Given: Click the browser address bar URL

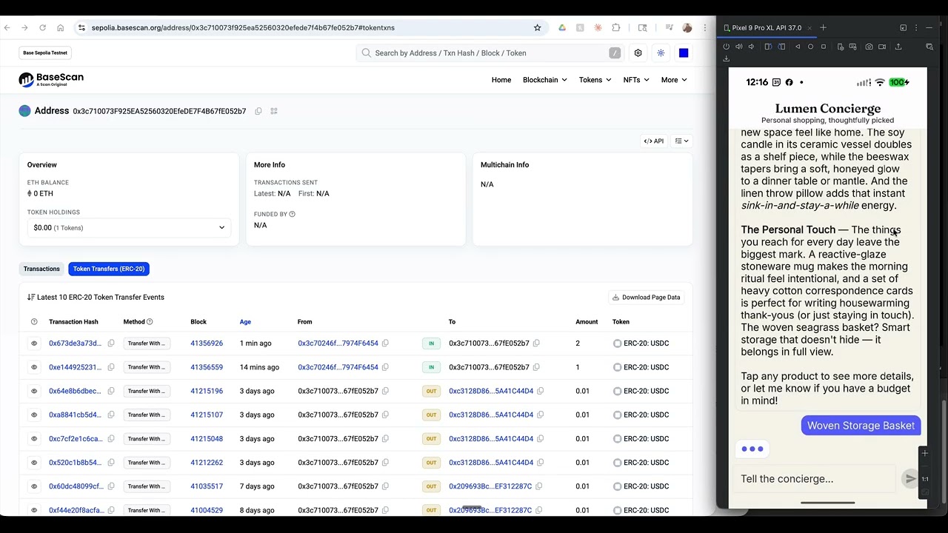Looking at the screenshot, I should tap(243, 27).
